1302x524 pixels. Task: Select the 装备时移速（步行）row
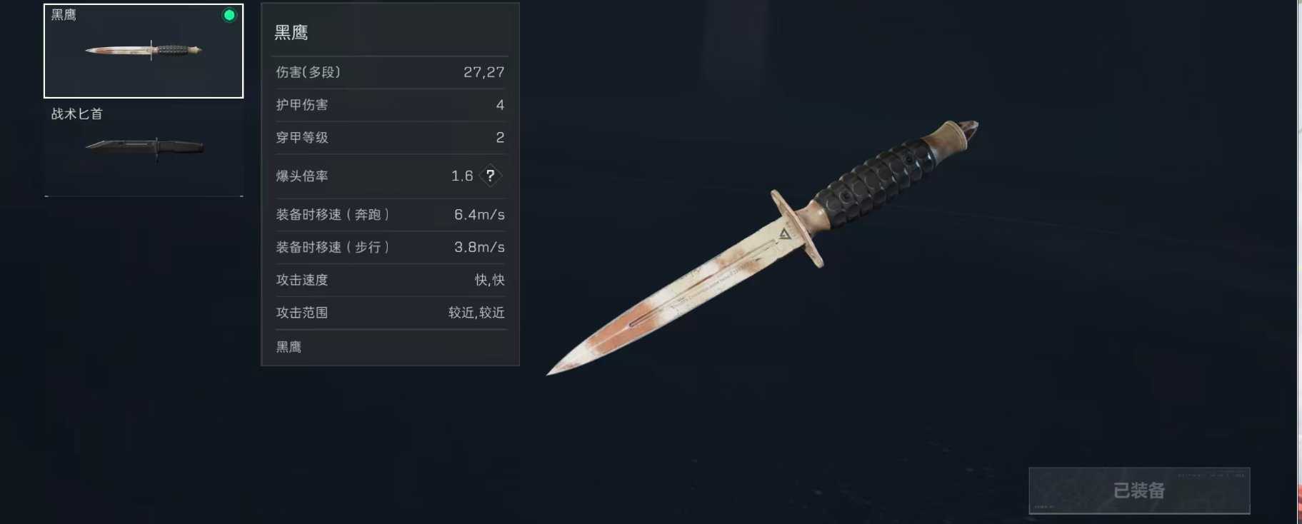click(390, 247)
